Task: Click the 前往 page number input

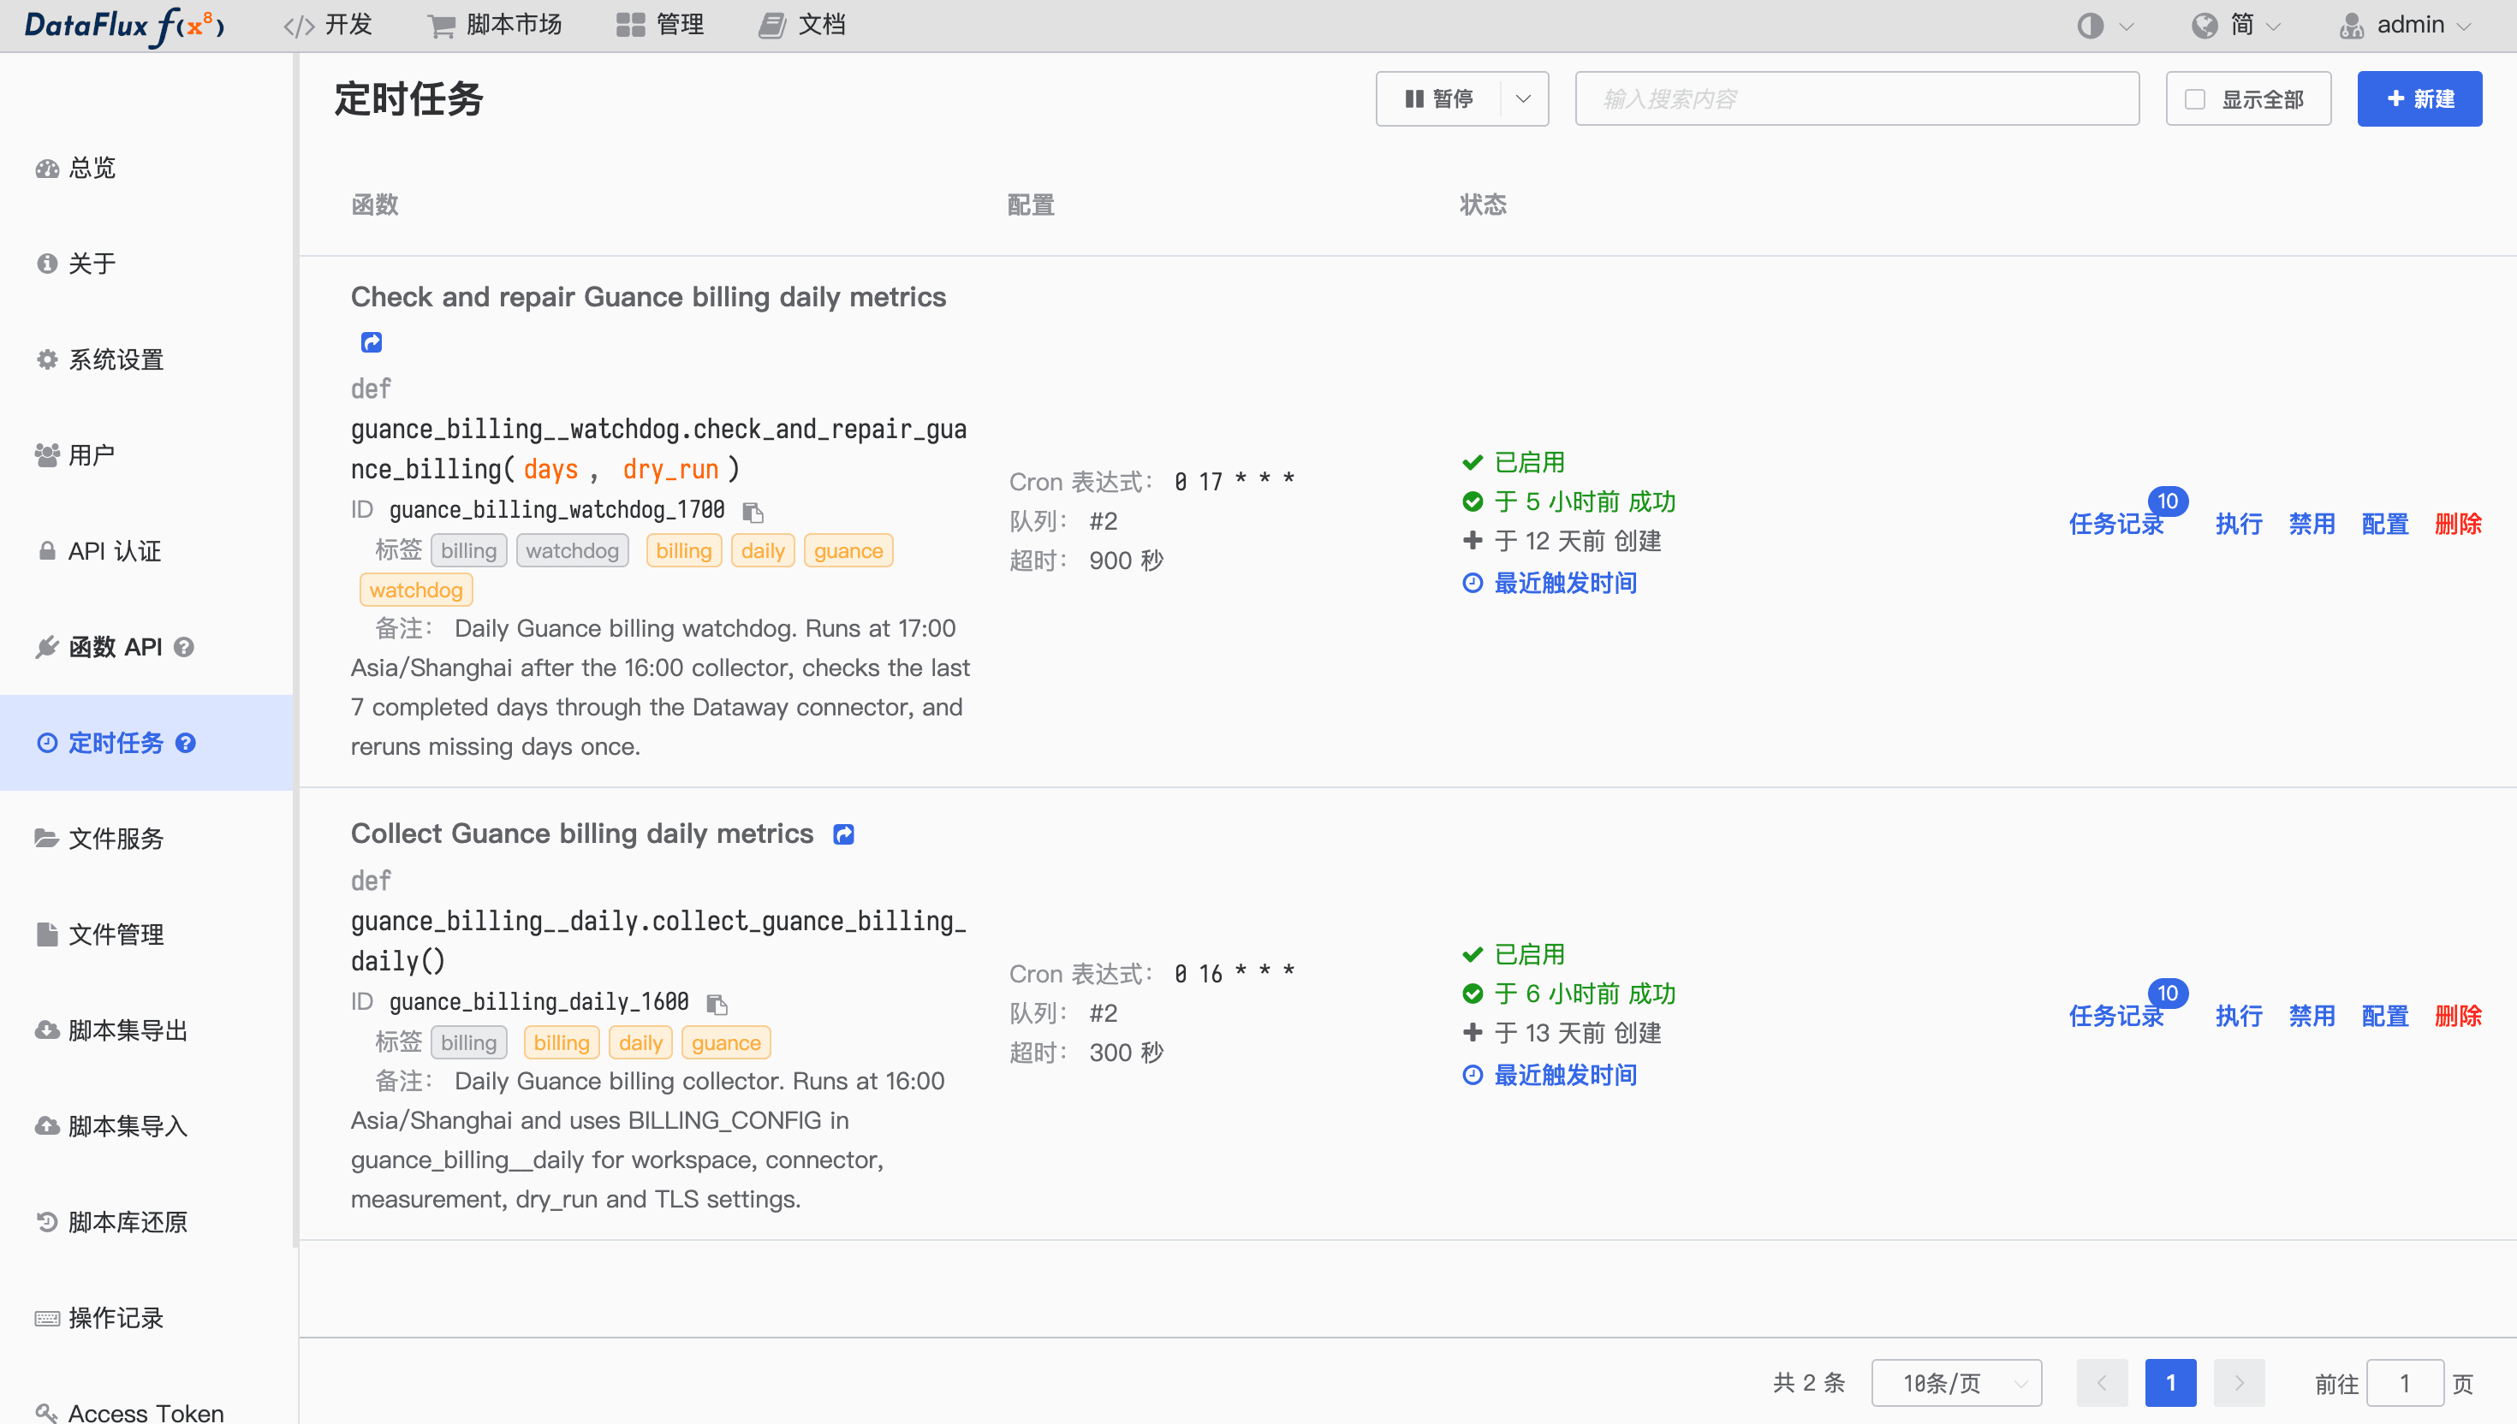Action: coord(2405,1383)
